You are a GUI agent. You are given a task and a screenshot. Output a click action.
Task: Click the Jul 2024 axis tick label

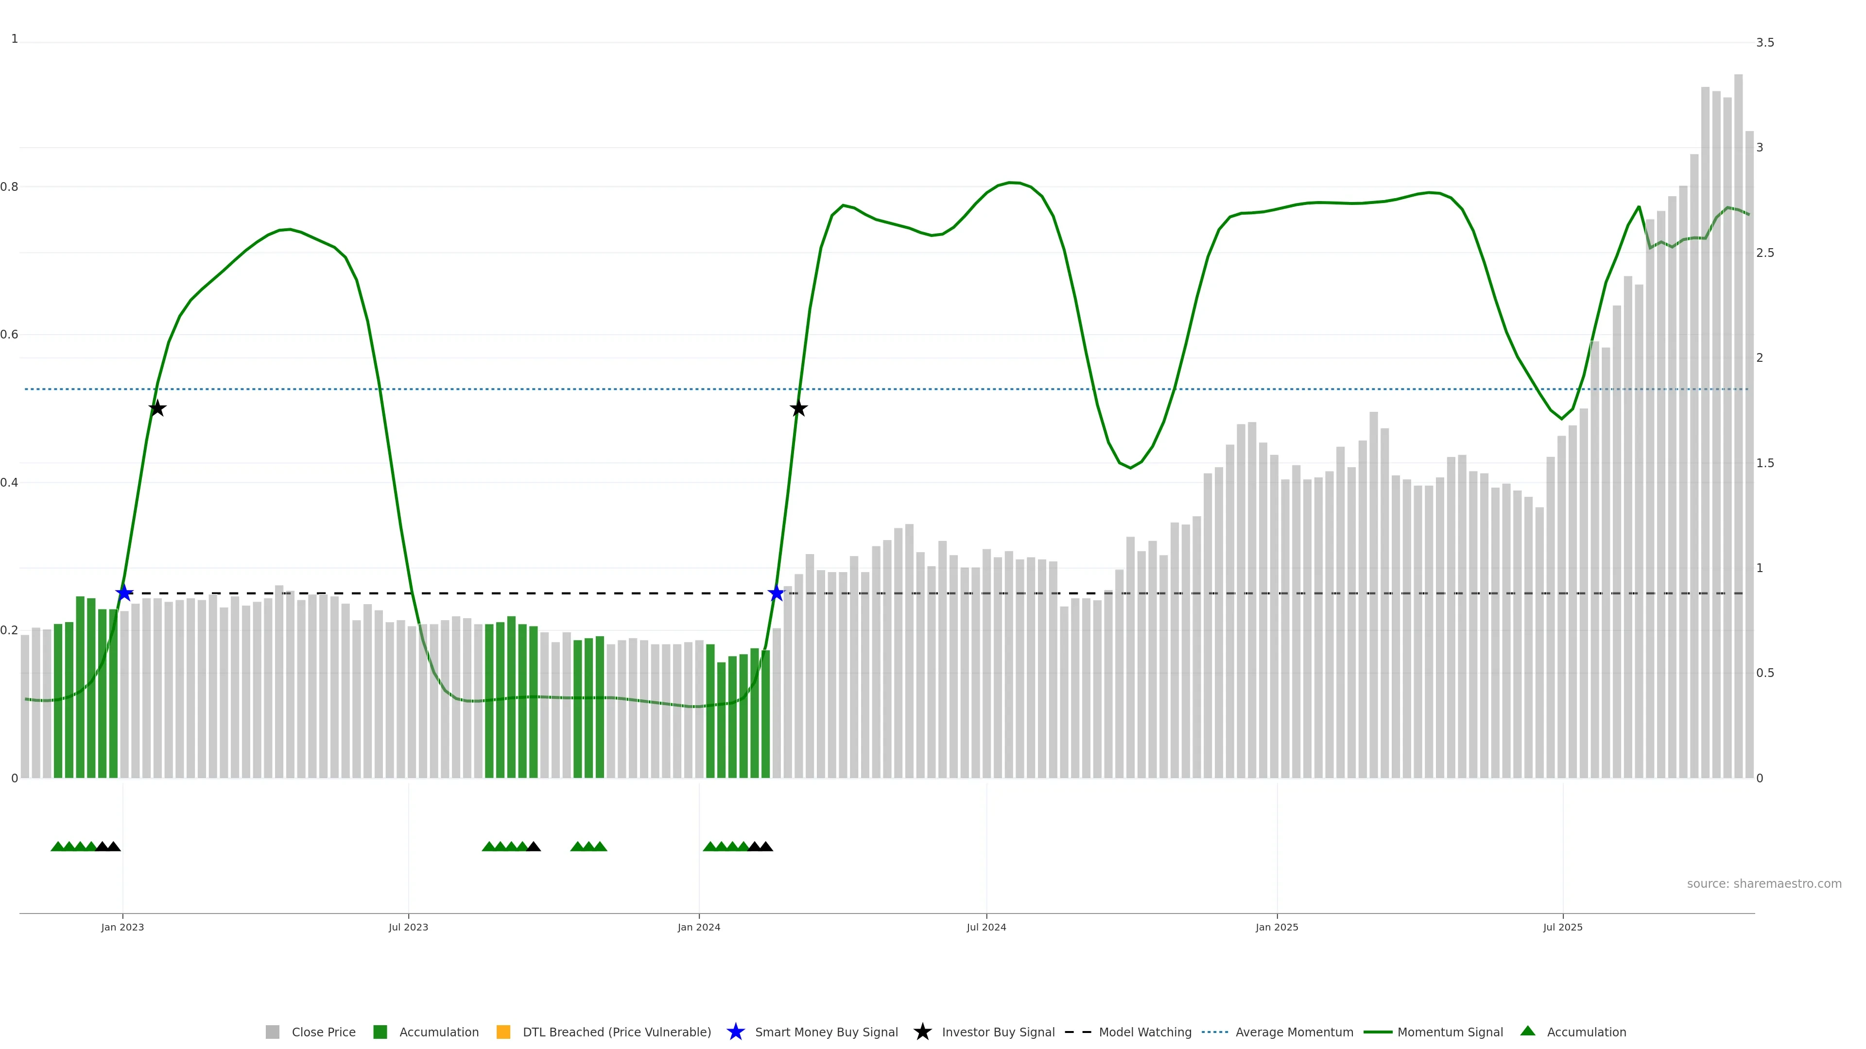pyautogui.click(x=986, y=927)
